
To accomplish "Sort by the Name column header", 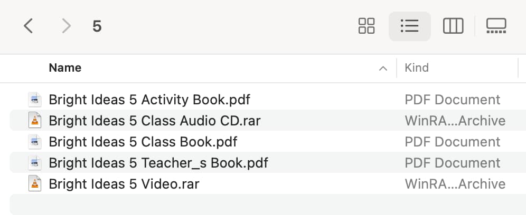I will coord(65,67).
